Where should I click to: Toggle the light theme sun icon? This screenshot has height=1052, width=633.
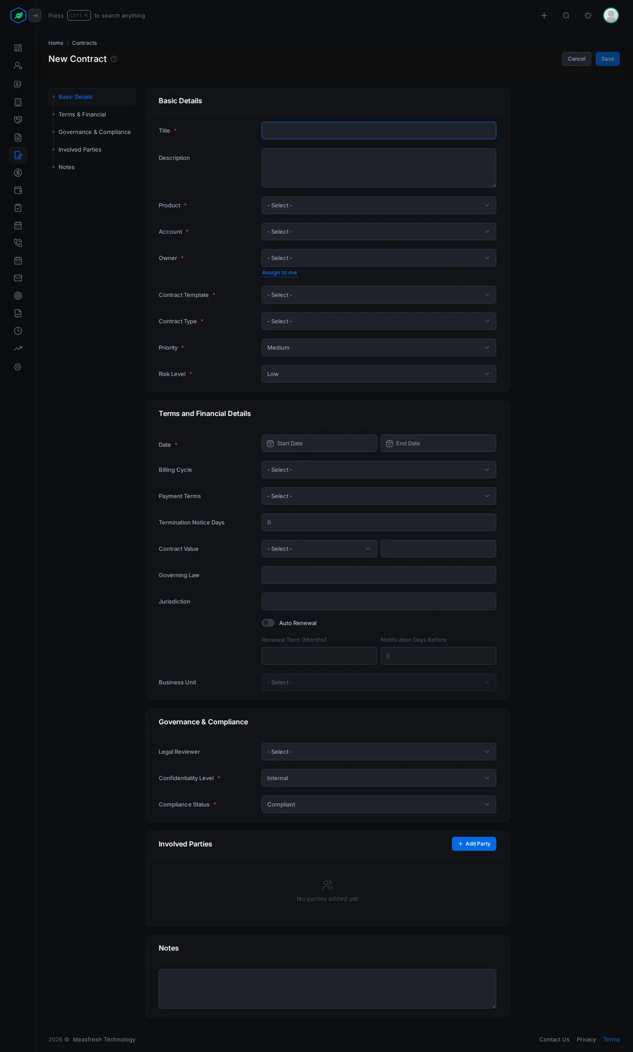(x=588, y=15)
